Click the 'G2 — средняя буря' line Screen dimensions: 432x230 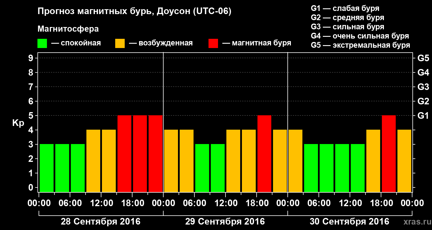[347, 18]
